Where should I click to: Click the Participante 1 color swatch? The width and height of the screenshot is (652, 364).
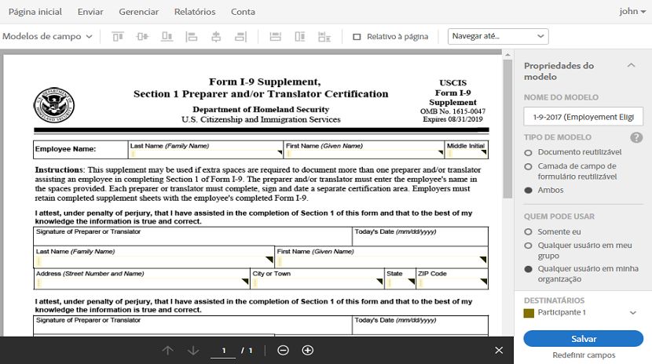click(x=529, y=313)
